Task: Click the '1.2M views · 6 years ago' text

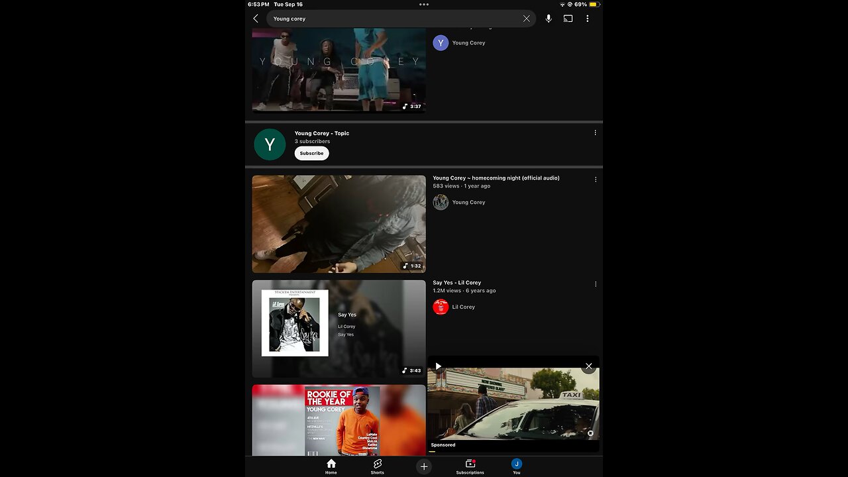Action: tap(464, 291)
